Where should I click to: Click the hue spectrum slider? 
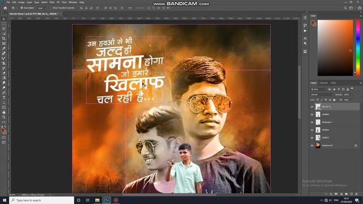coord(358,48)
